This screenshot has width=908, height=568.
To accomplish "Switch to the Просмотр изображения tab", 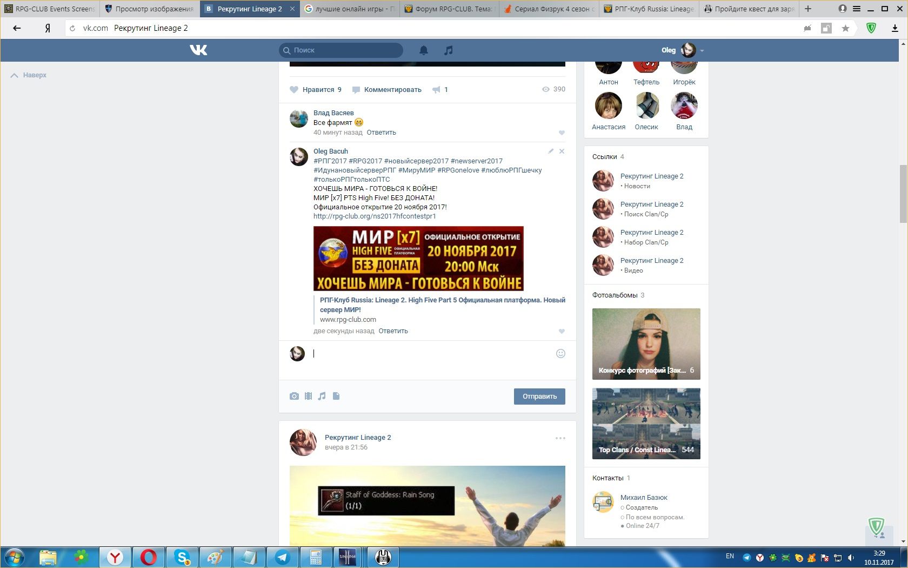I will pyautogui.click(x=149, y=9).
